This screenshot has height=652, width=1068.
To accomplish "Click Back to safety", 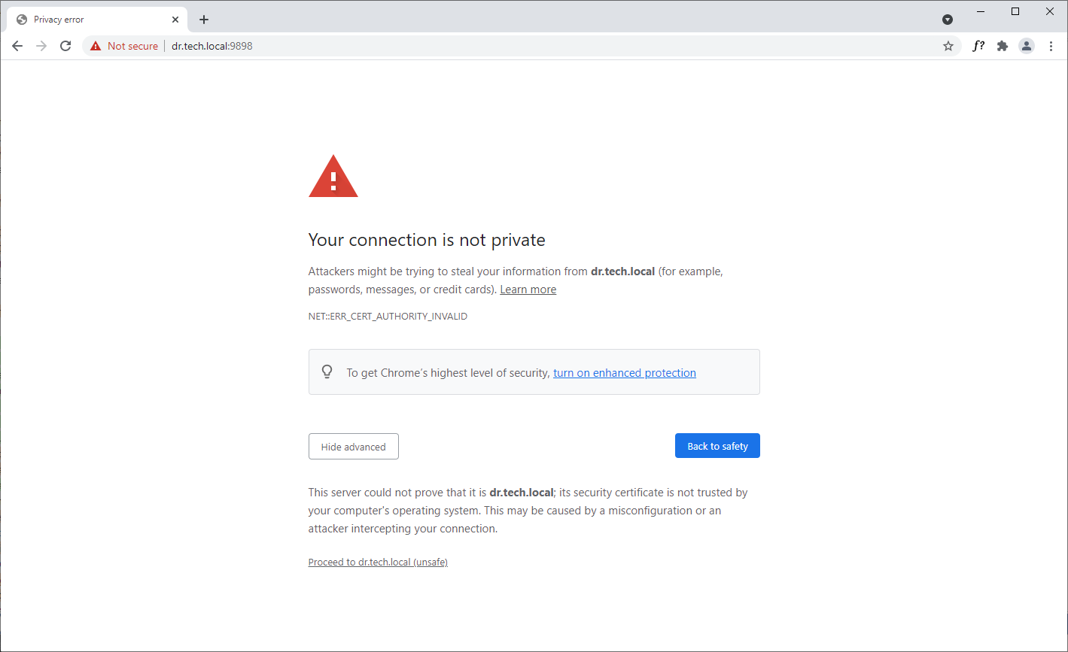I will [x=717, y=445].
